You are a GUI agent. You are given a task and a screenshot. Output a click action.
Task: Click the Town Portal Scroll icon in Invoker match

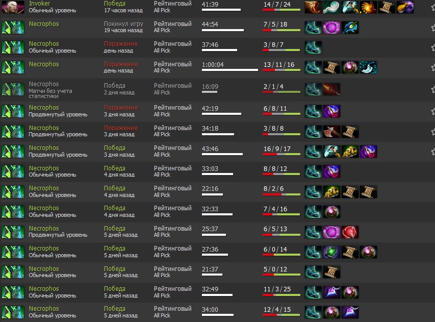387,7
